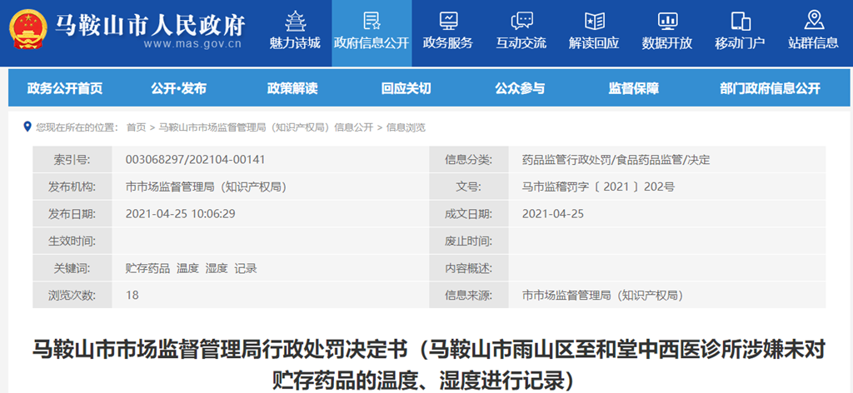Select the 监督保障 tab
This screenshot has height=393, width=853.
pyautogui.click(x=633, y=88)
